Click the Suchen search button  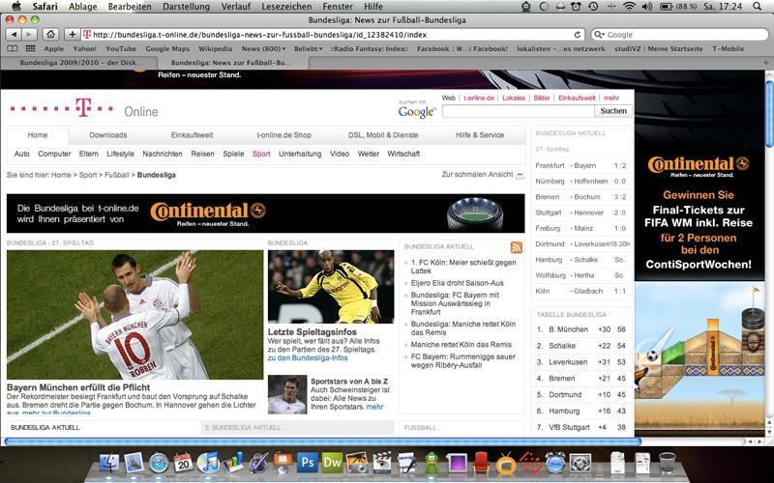point(613,111)
